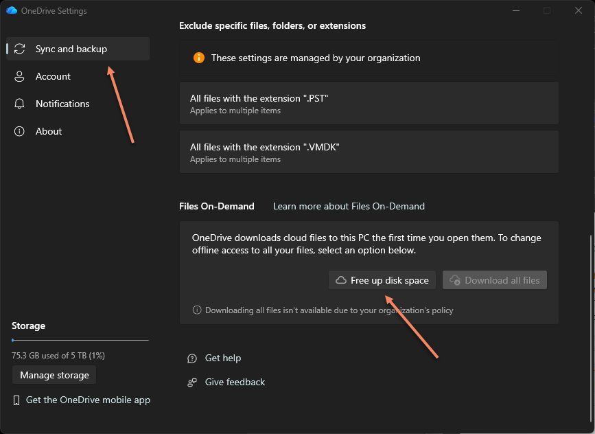Open Get the OneDrive mobile app link
The width and height of the screenshot is (595, 434).
(x=88, y=400)
